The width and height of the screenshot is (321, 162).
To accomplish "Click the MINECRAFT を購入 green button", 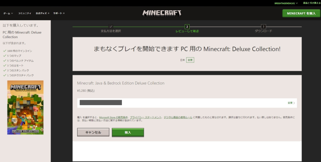I will (301, 13).
